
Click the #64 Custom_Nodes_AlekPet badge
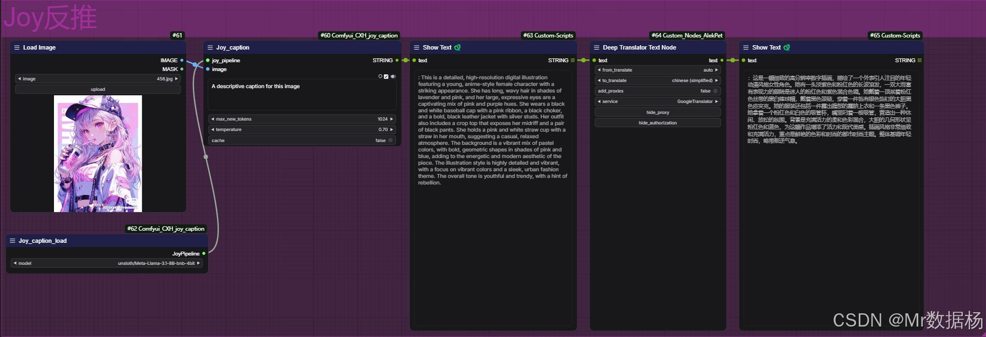pyautogui.click(x=687, y=35)
